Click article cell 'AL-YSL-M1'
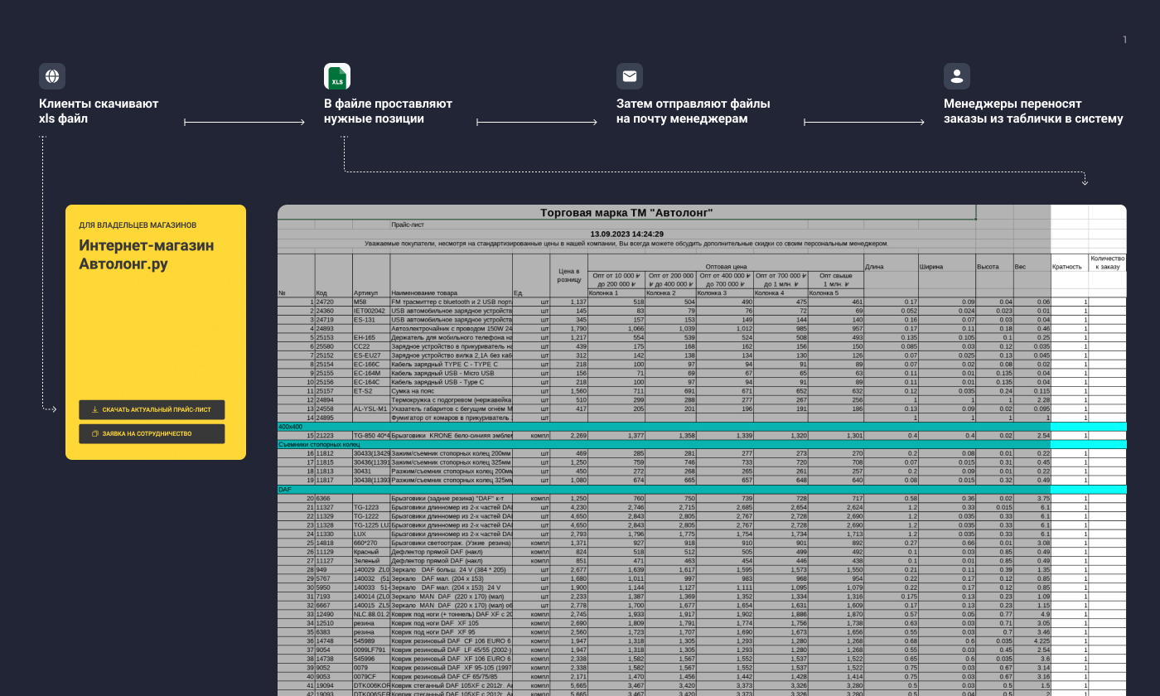 (371, 408)
